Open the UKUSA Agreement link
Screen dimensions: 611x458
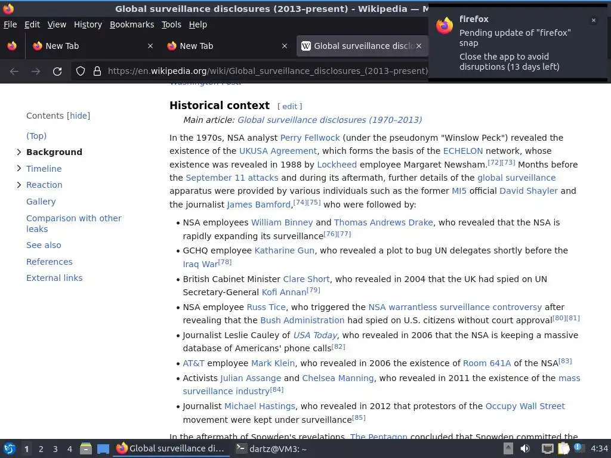pyautogui.click(x=278, y=151)
